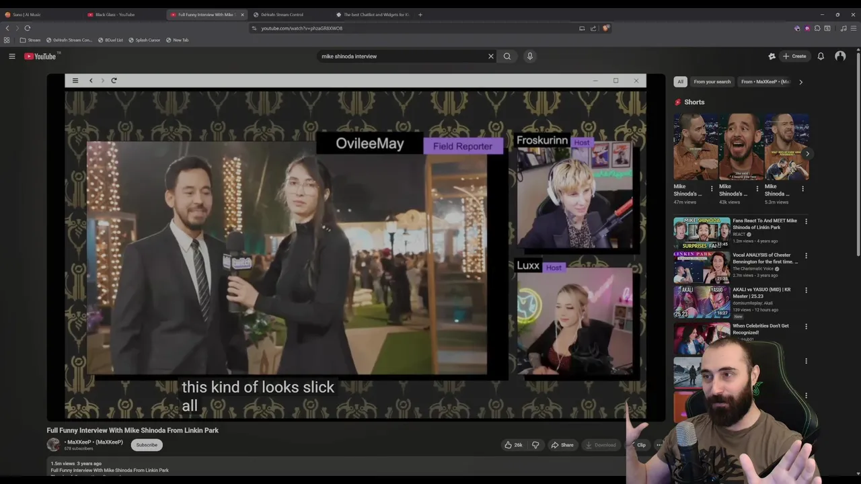
Task: Click the in-video window refresh icon
Action: 114,81
